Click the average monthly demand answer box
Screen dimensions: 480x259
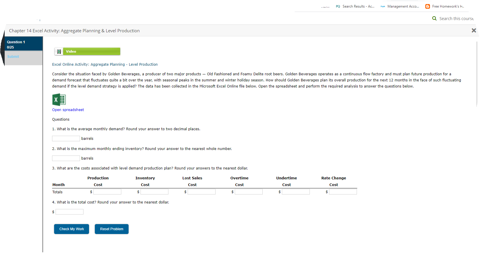point(66,138)
